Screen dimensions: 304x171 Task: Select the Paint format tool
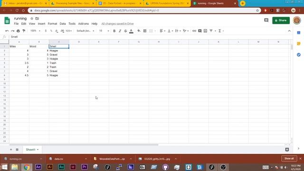point(24,31)
